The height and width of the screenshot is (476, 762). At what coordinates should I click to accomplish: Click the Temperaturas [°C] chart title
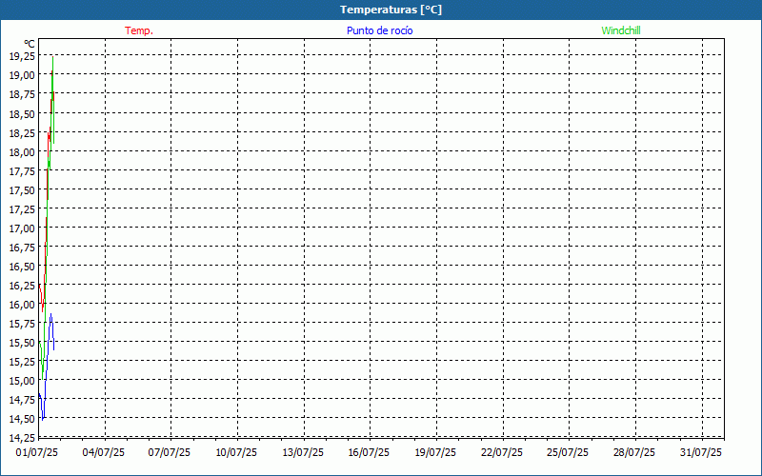point(391,10)
